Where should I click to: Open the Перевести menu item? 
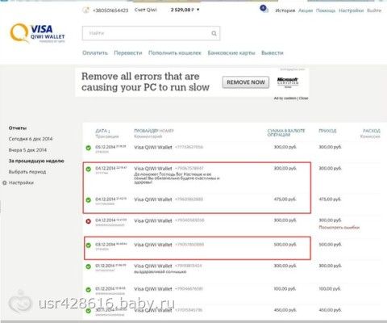click(128, 53)
